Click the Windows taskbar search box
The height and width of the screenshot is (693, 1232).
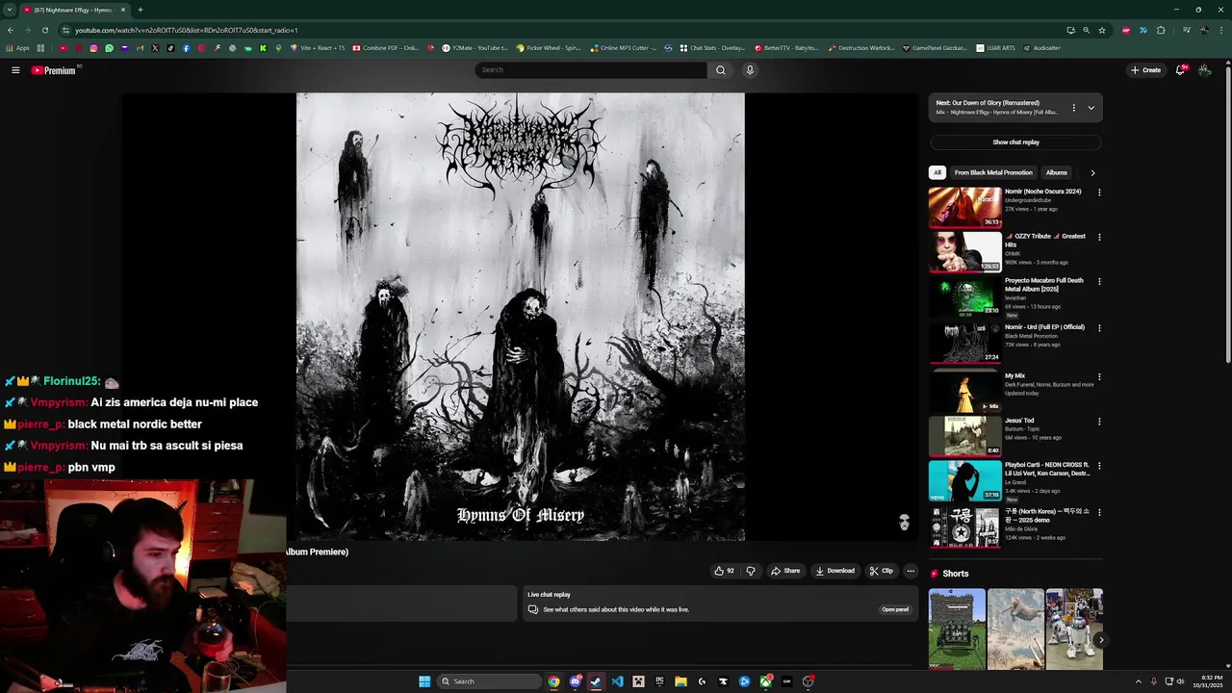(x=489, y=681)
